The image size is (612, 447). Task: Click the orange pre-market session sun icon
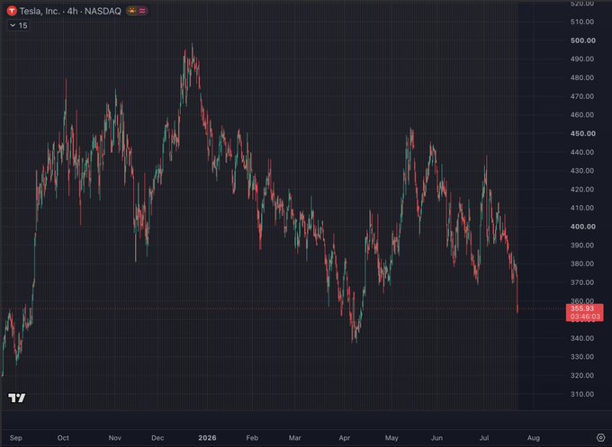132,11
